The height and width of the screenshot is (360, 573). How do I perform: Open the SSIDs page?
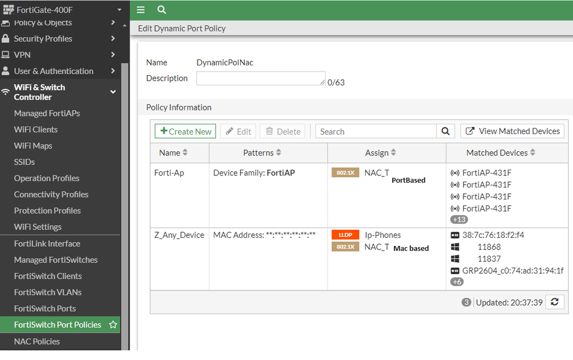(24, 162)
